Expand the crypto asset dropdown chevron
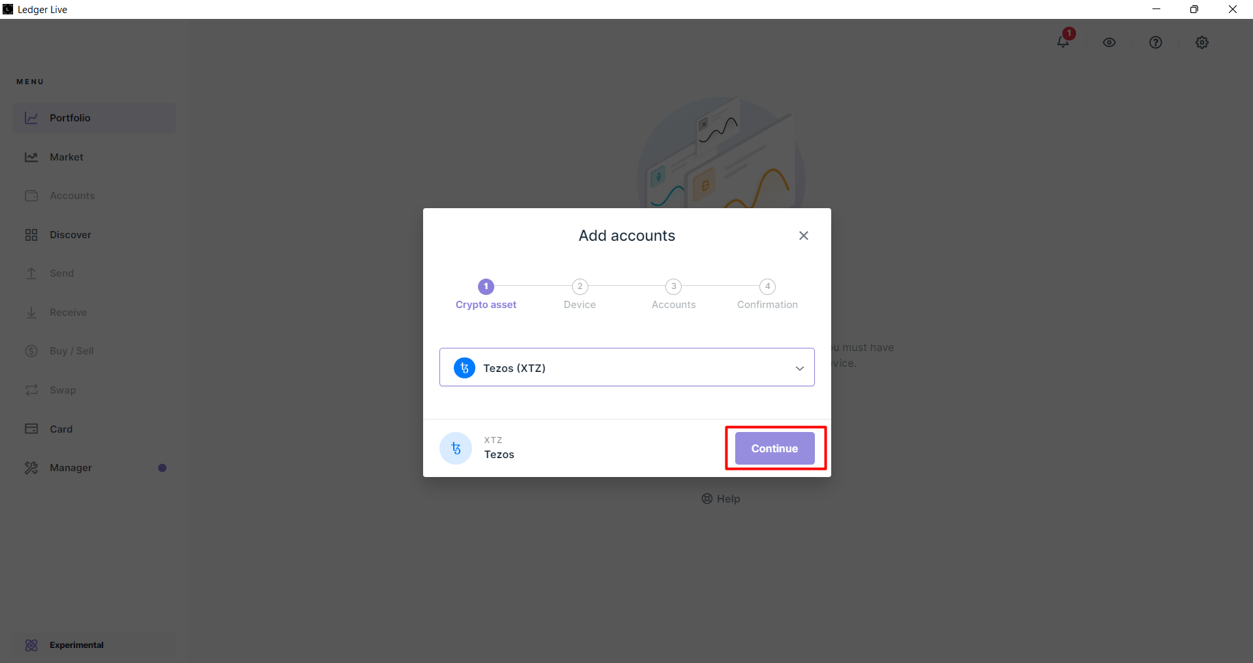 800,369
